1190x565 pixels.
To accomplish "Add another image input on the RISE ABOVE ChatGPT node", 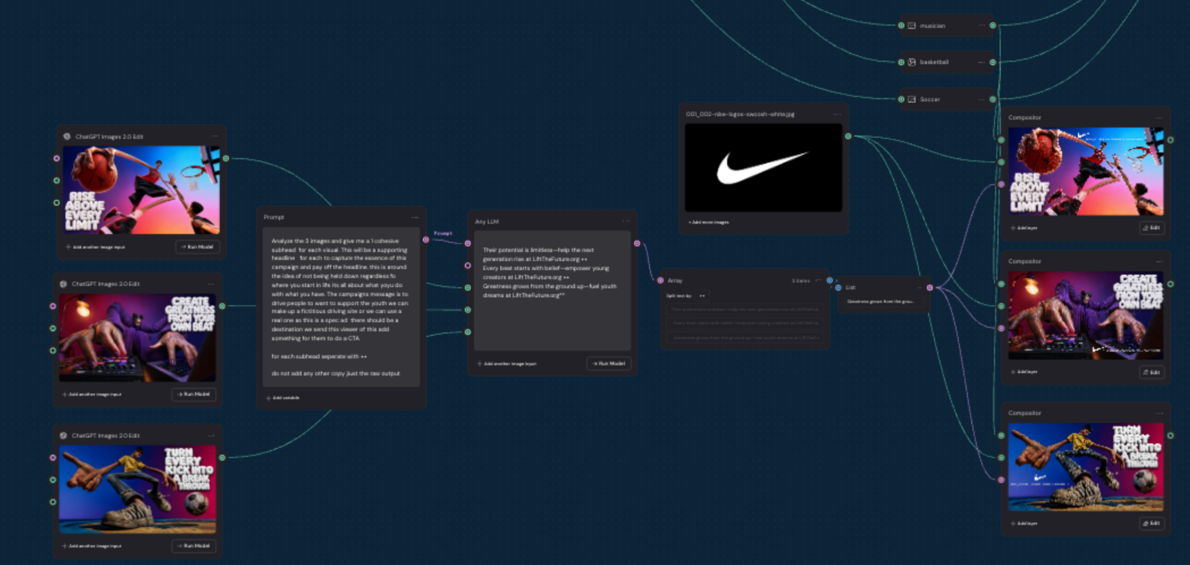I will tap(95, 247).
